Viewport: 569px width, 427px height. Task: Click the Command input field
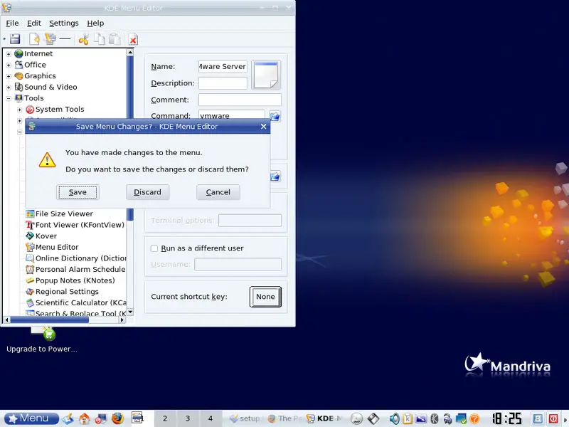click(232, 115)
